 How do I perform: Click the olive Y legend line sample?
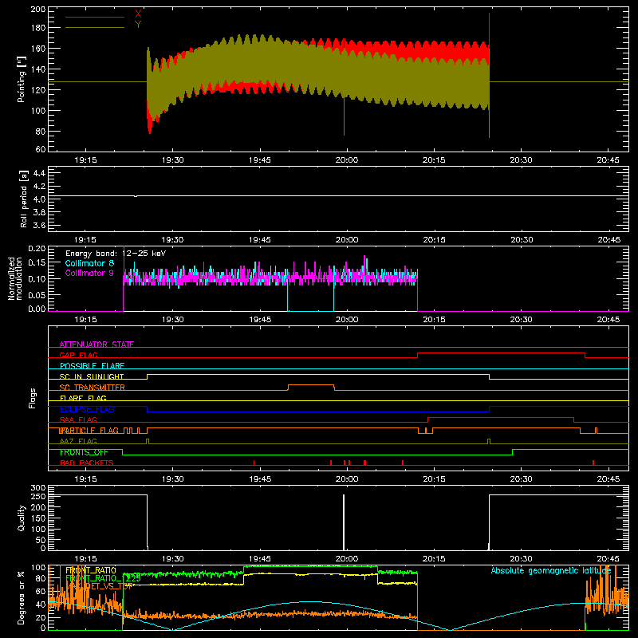click(95, 28)
